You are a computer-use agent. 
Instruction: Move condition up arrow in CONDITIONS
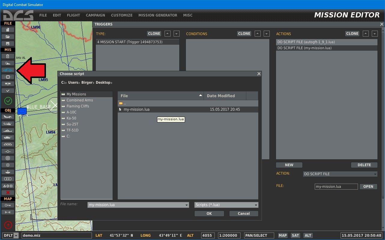[x=258, y=34]
